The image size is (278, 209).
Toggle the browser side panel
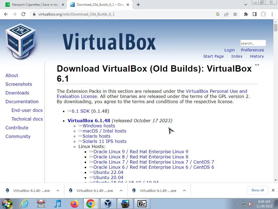[255, 14]
